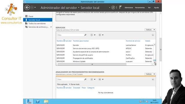The image size is (185, 104).
Task: Click the Servicios de archivos icon
Action: point(26,27)
